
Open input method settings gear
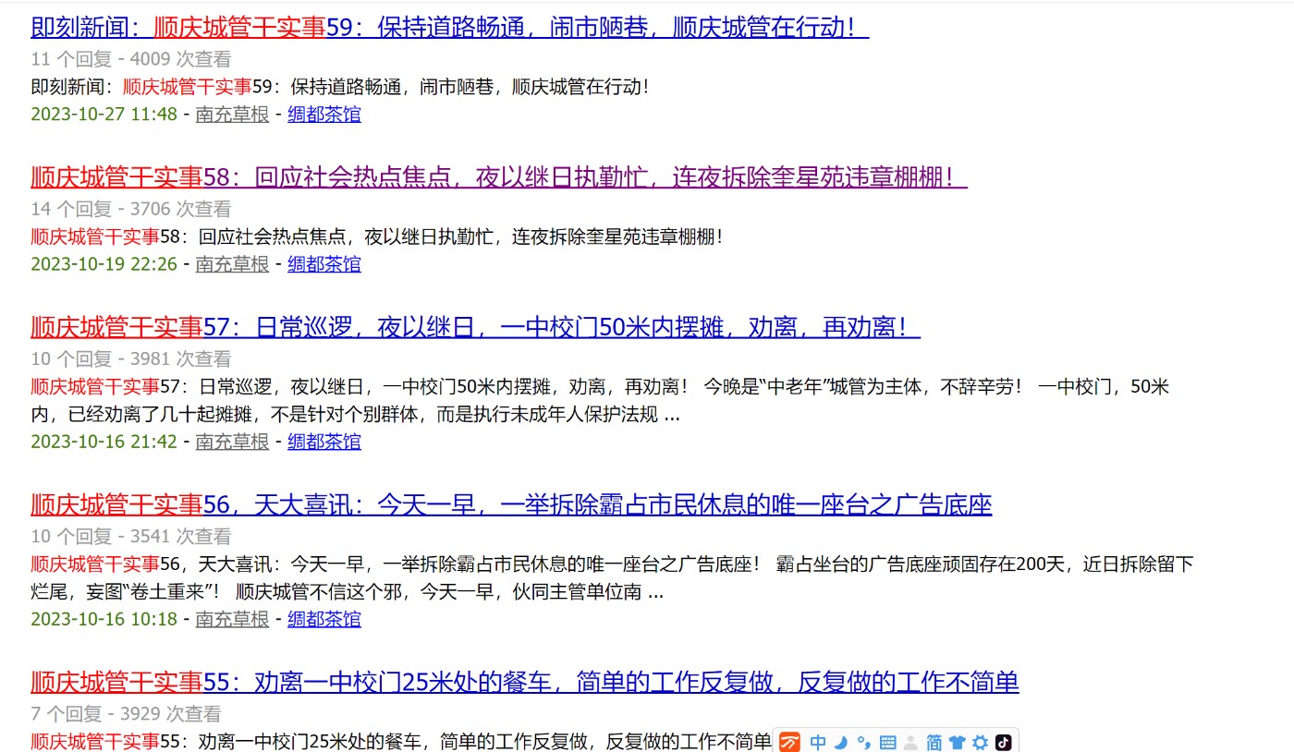(x=980, y=742)
